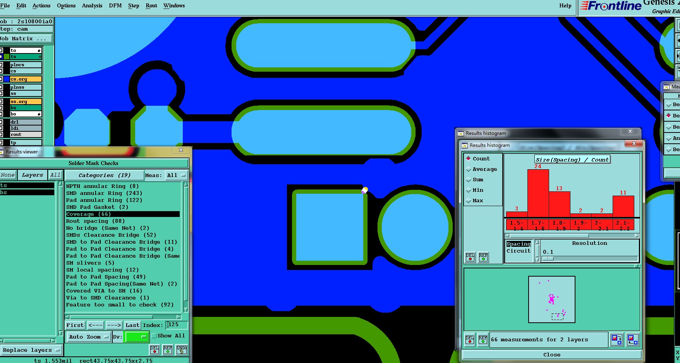Open the Analysis menu
This screenshot has height=363, width=680.
(x=92, y=5)
